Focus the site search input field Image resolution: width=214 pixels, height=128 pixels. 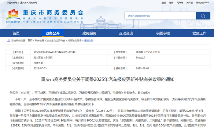160,16
